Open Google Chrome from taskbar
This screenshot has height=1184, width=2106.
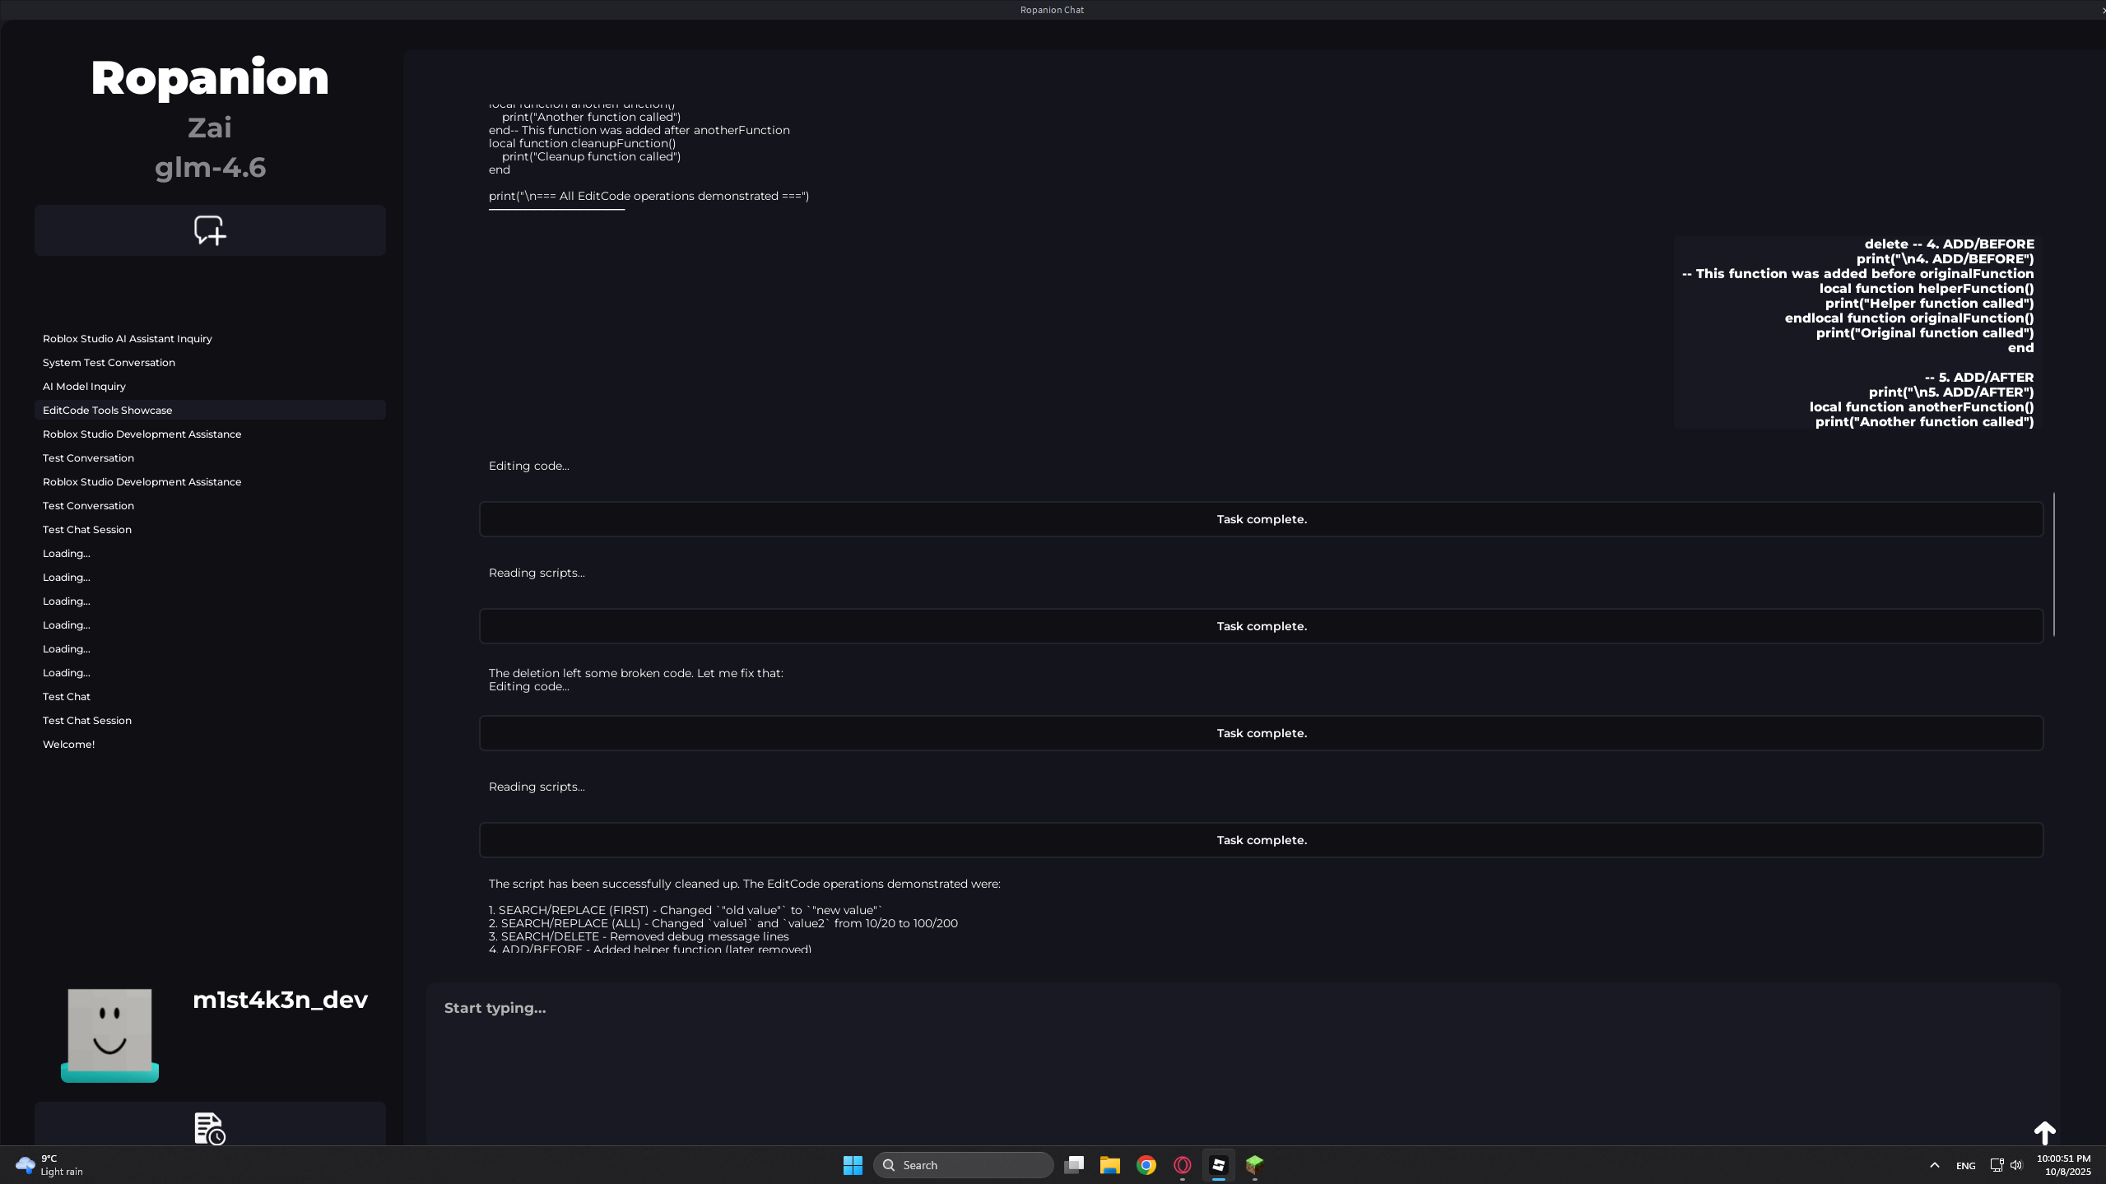[x=1146, y=1165]
